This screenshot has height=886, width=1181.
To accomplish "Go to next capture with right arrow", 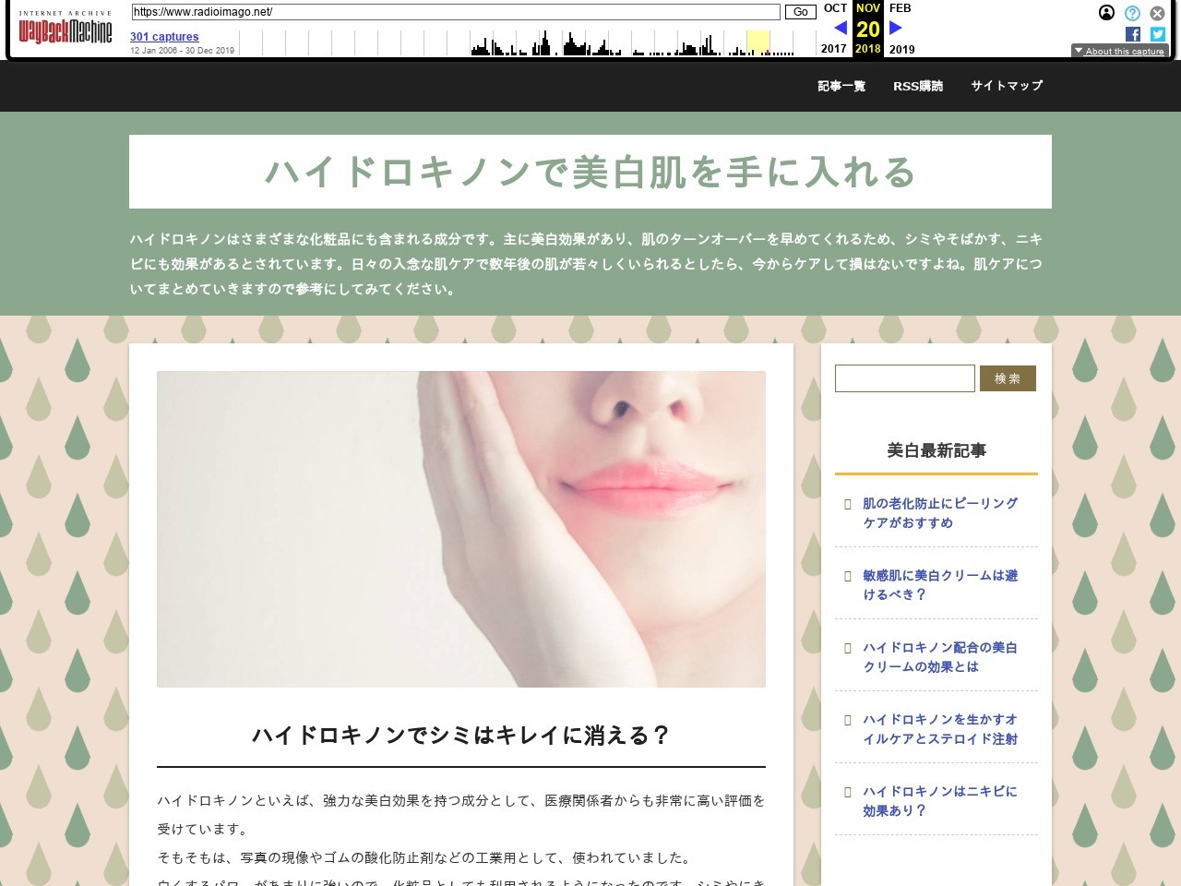I will coord(895,29).
